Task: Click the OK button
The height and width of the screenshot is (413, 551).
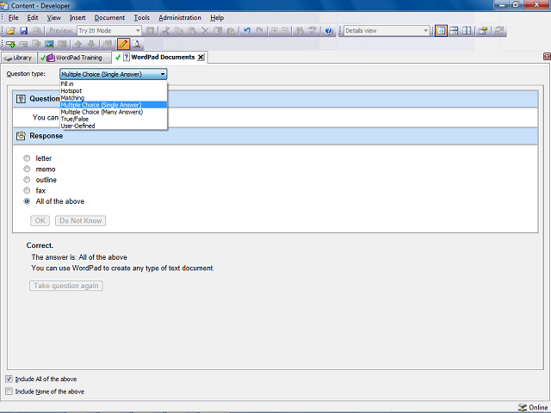Action: tap(40, 220)
